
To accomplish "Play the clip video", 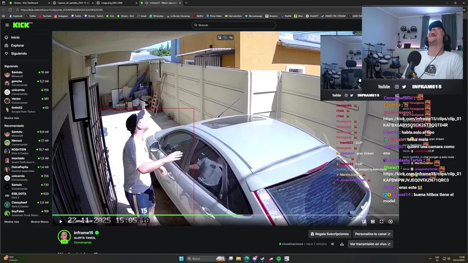I will [x=61, y=221].
